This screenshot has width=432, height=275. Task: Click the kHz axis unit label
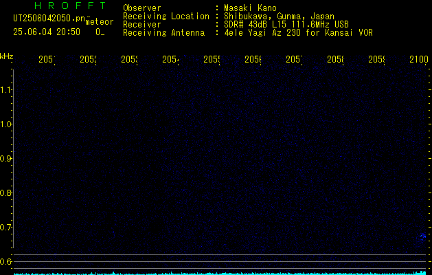coord(7,56)
